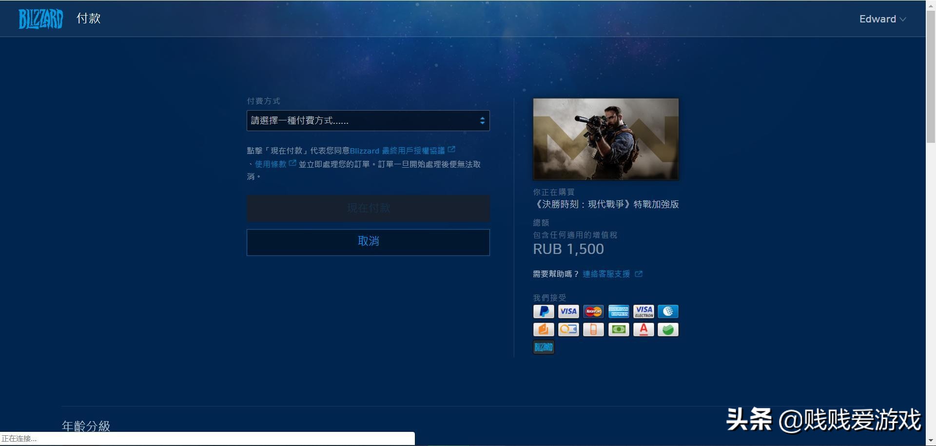936x446 pixels.
Task: Click the Visa card icon
Action: (568, 311)
